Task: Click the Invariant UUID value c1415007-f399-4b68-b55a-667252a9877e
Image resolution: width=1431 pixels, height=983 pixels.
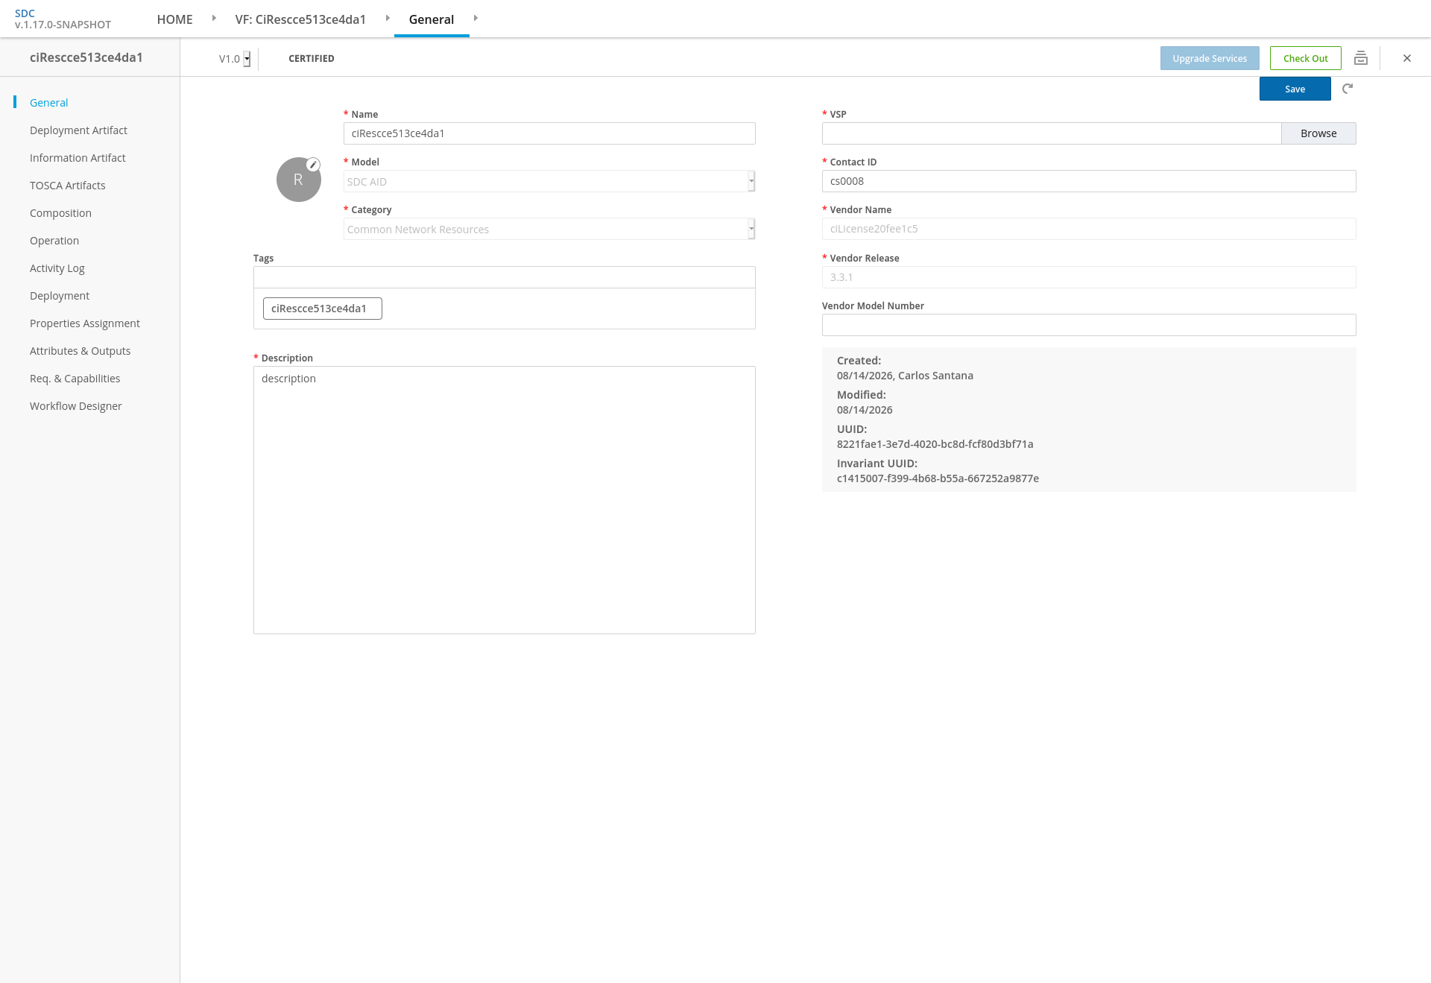Action: tap(938, 478)
